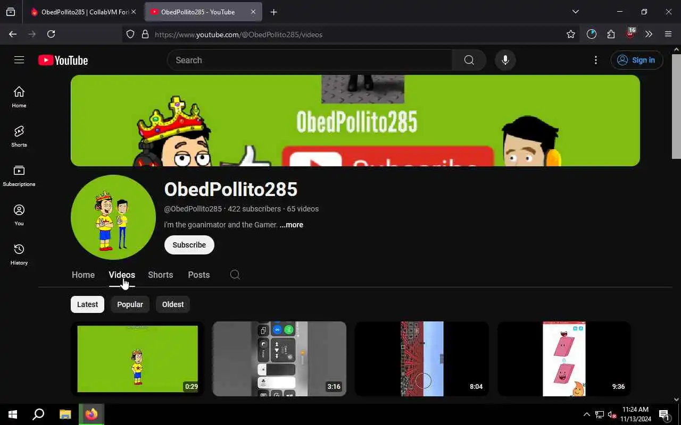
Task: Open the channel Home tab
Action: [83, 275]
